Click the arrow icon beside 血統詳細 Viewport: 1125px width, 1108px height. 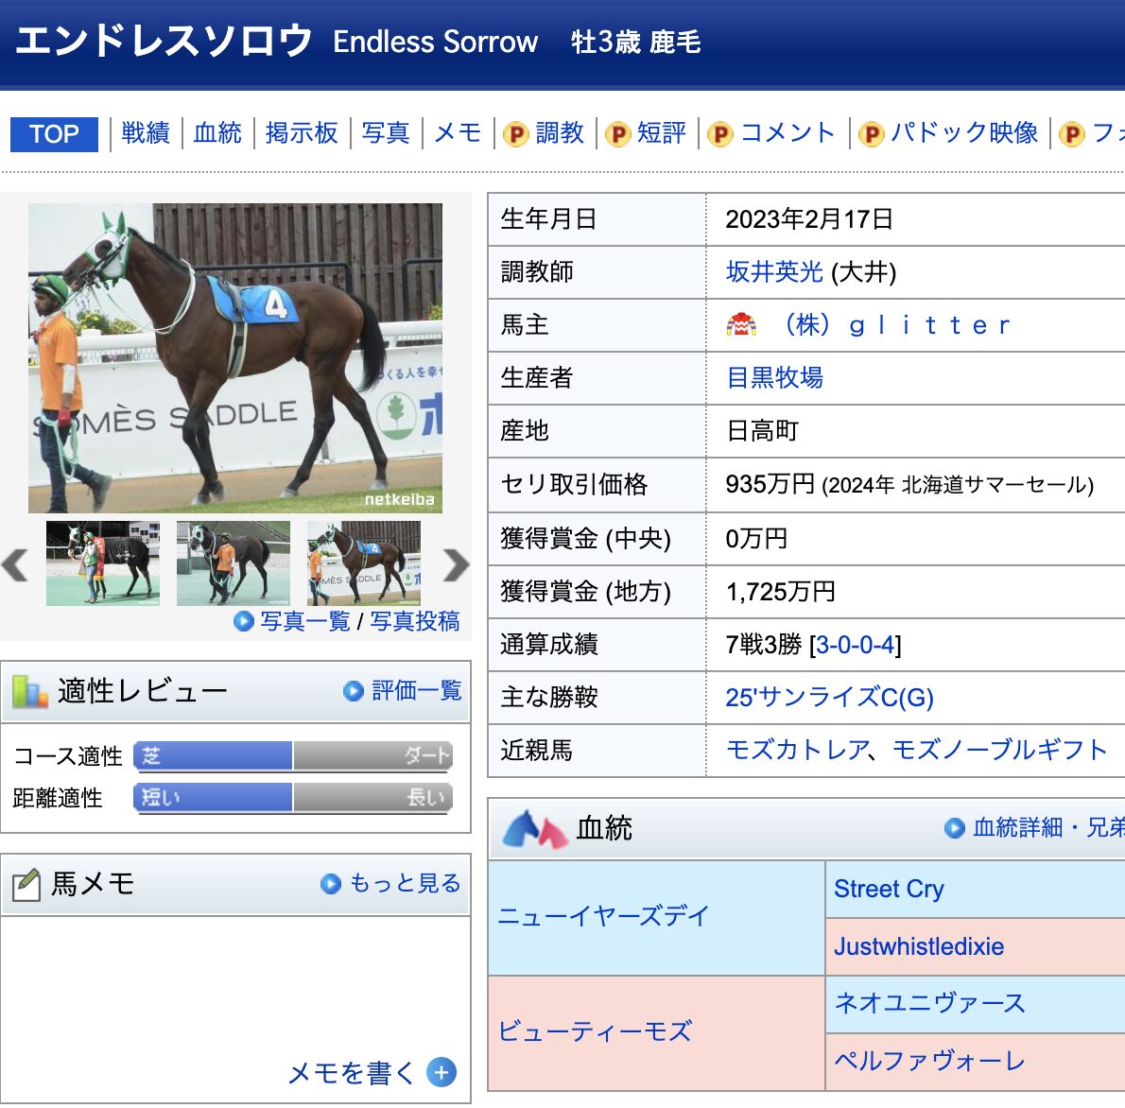954,828
